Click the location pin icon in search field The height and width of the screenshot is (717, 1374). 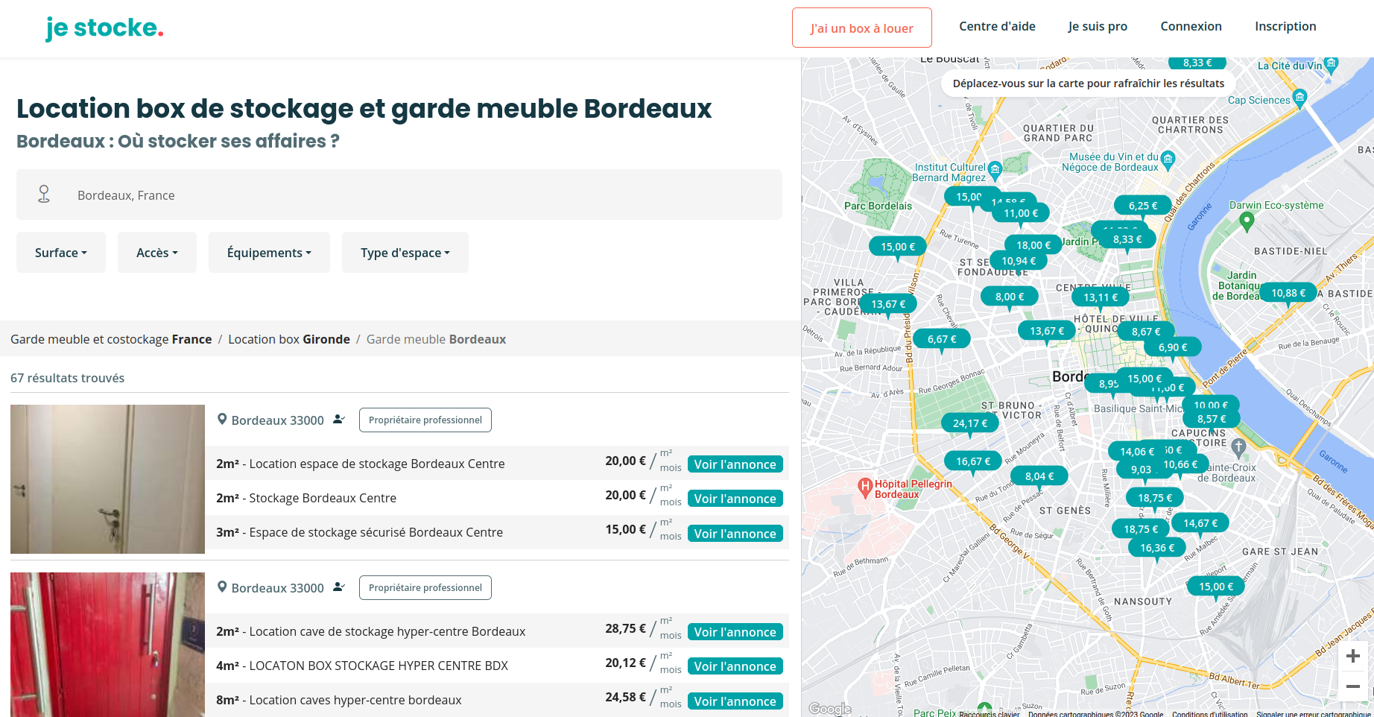(x=44, y=195)
